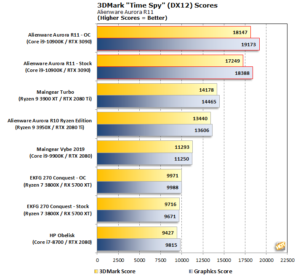This screenshot has height=277, width=298.
Task: Click the 22500 axis tick label
Action: 287,260
